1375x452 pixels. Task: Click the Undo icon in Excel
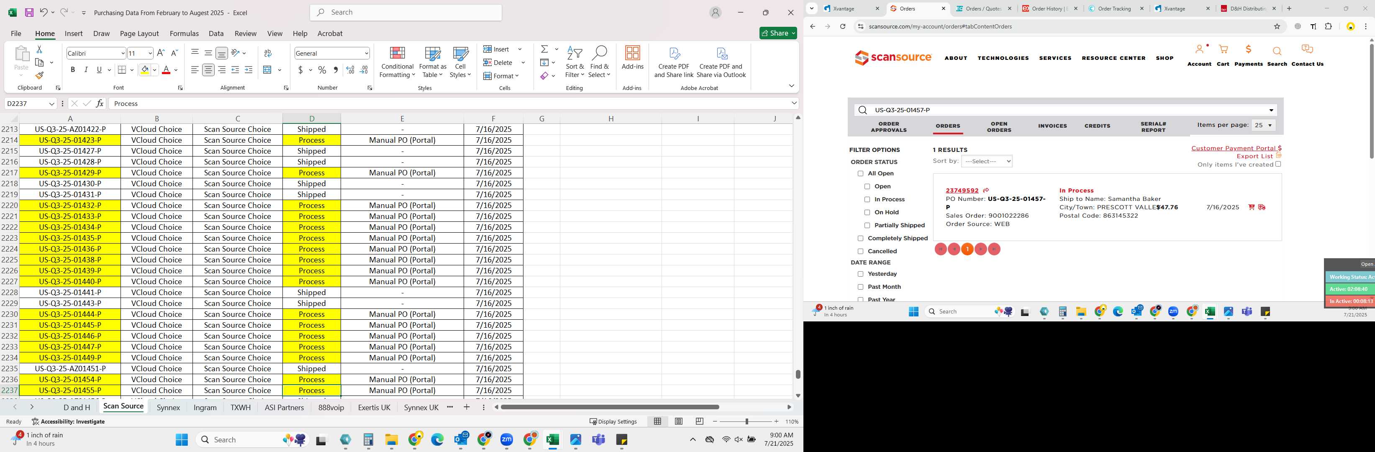[x=44, y=12]
